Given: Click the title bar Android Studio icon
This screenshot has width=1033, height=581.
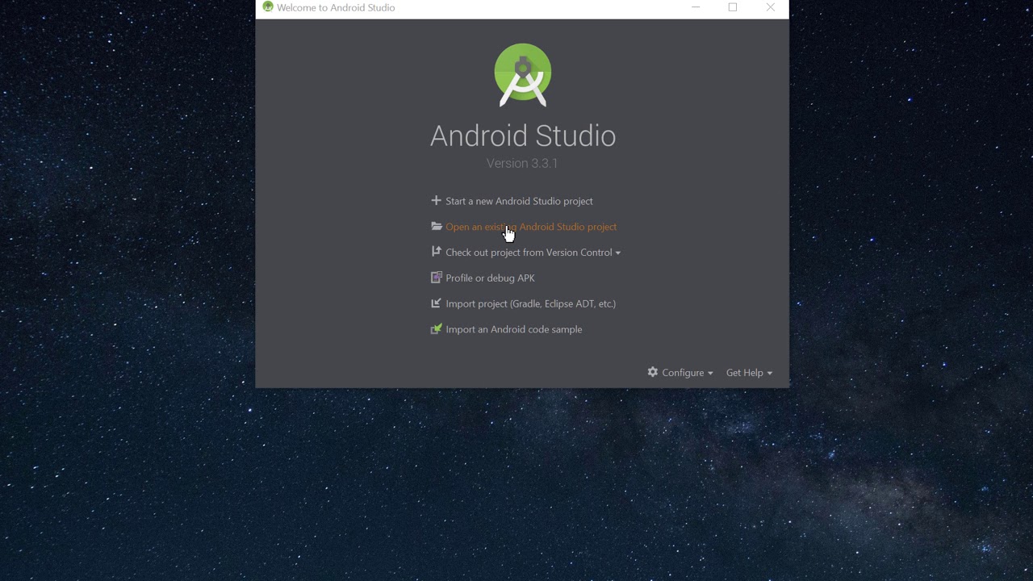Looking at the screenshot, I should click(268, 7).
